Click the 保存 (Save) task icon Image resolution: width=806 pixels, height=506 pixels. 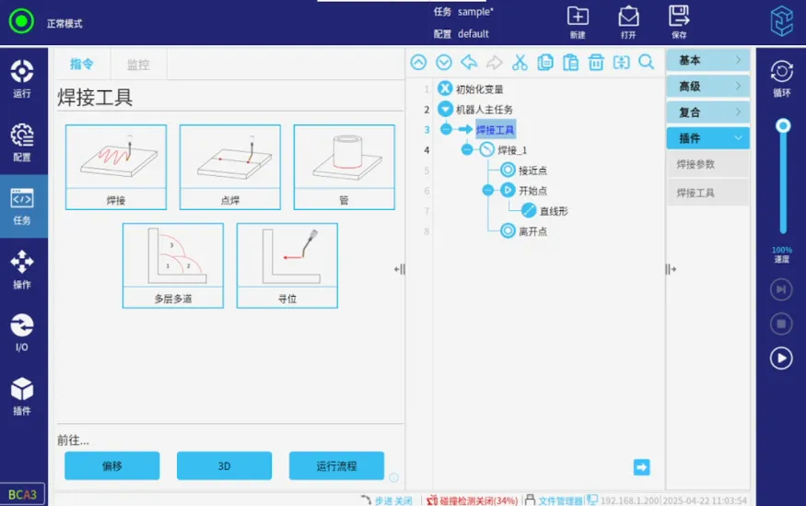[x=679, y=23]
